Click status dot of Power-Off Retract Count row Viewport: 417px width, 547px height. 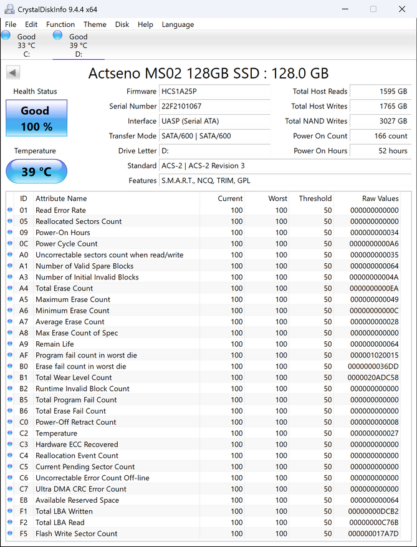[10, 422]
